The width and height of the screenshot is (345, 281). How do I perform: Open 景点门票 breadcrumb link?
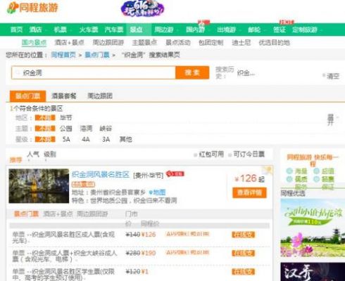tap(97, 55)
